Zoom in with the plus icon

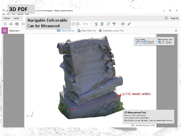[x=78, y=24]
